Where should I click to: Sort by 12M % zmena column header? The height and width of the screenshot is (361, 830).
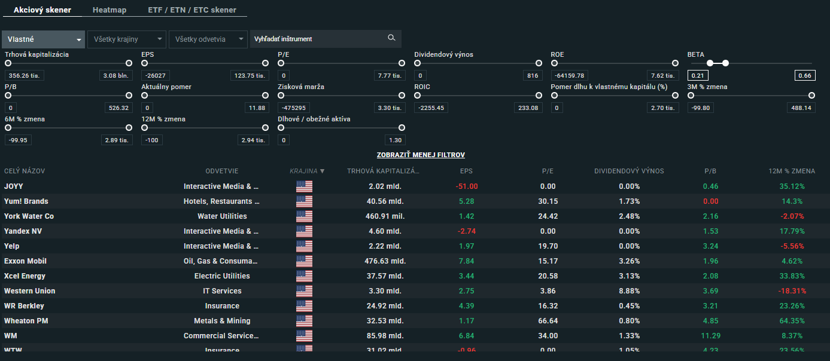pos(792,171)
